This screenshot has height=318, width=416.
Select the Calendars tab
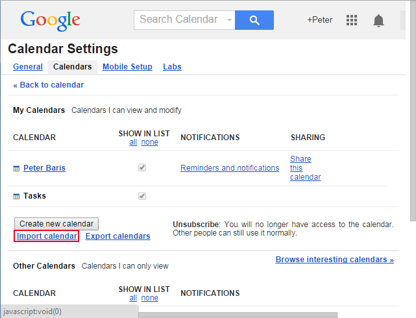tap(73, 67)
